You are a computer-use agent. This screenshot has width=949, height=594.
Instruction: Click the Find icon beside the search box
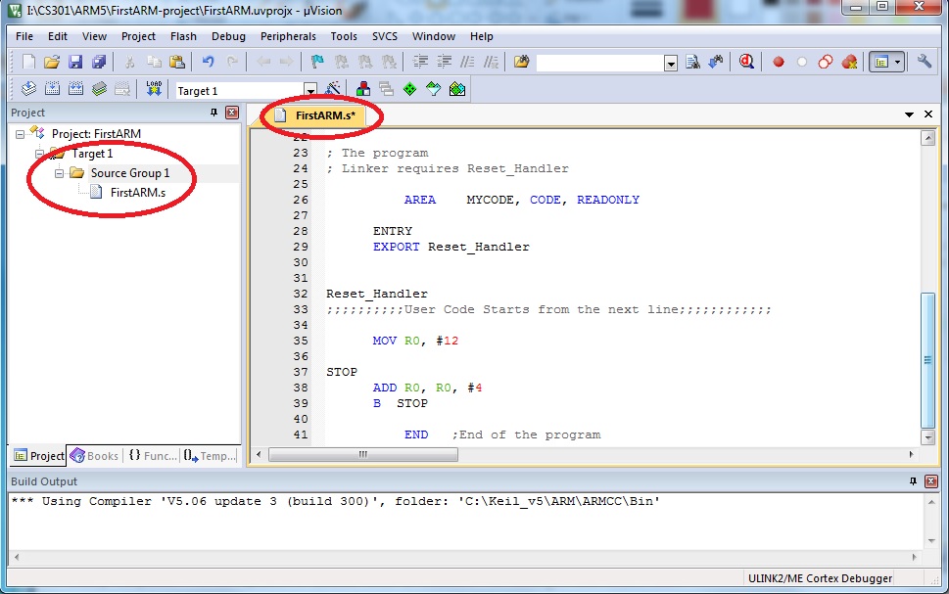tap(692, 62)
